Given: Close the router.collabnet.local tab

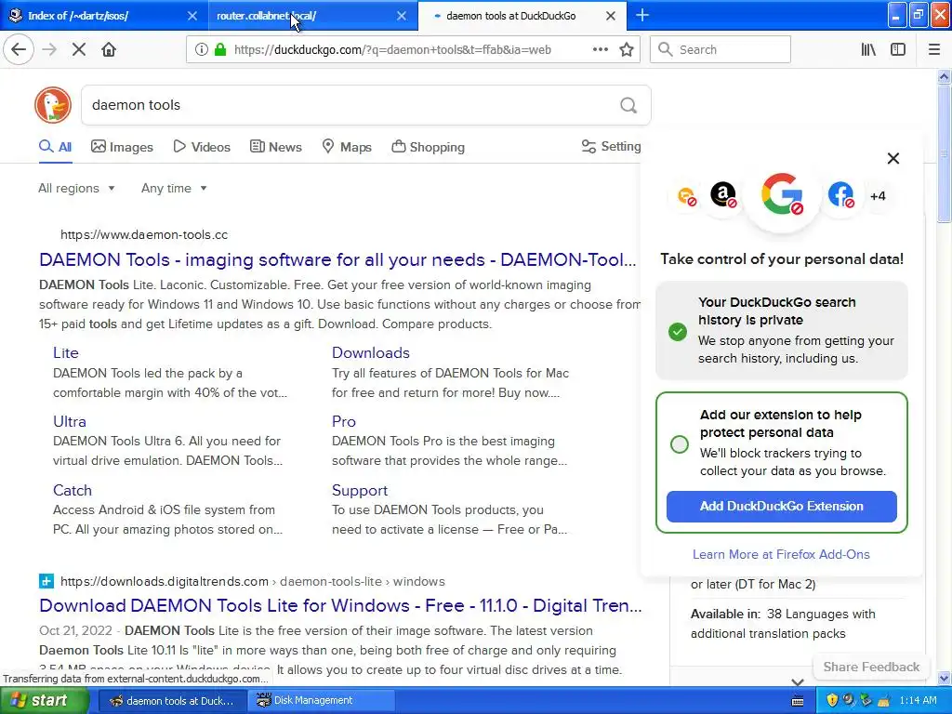Looking at the screenshot, I should [x=402, y=16].
